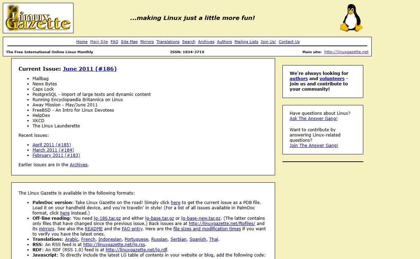Open the Home navigation link
The width and height of the screenshot is (420, 259).
pyautogui.click(x=82, y=42)
